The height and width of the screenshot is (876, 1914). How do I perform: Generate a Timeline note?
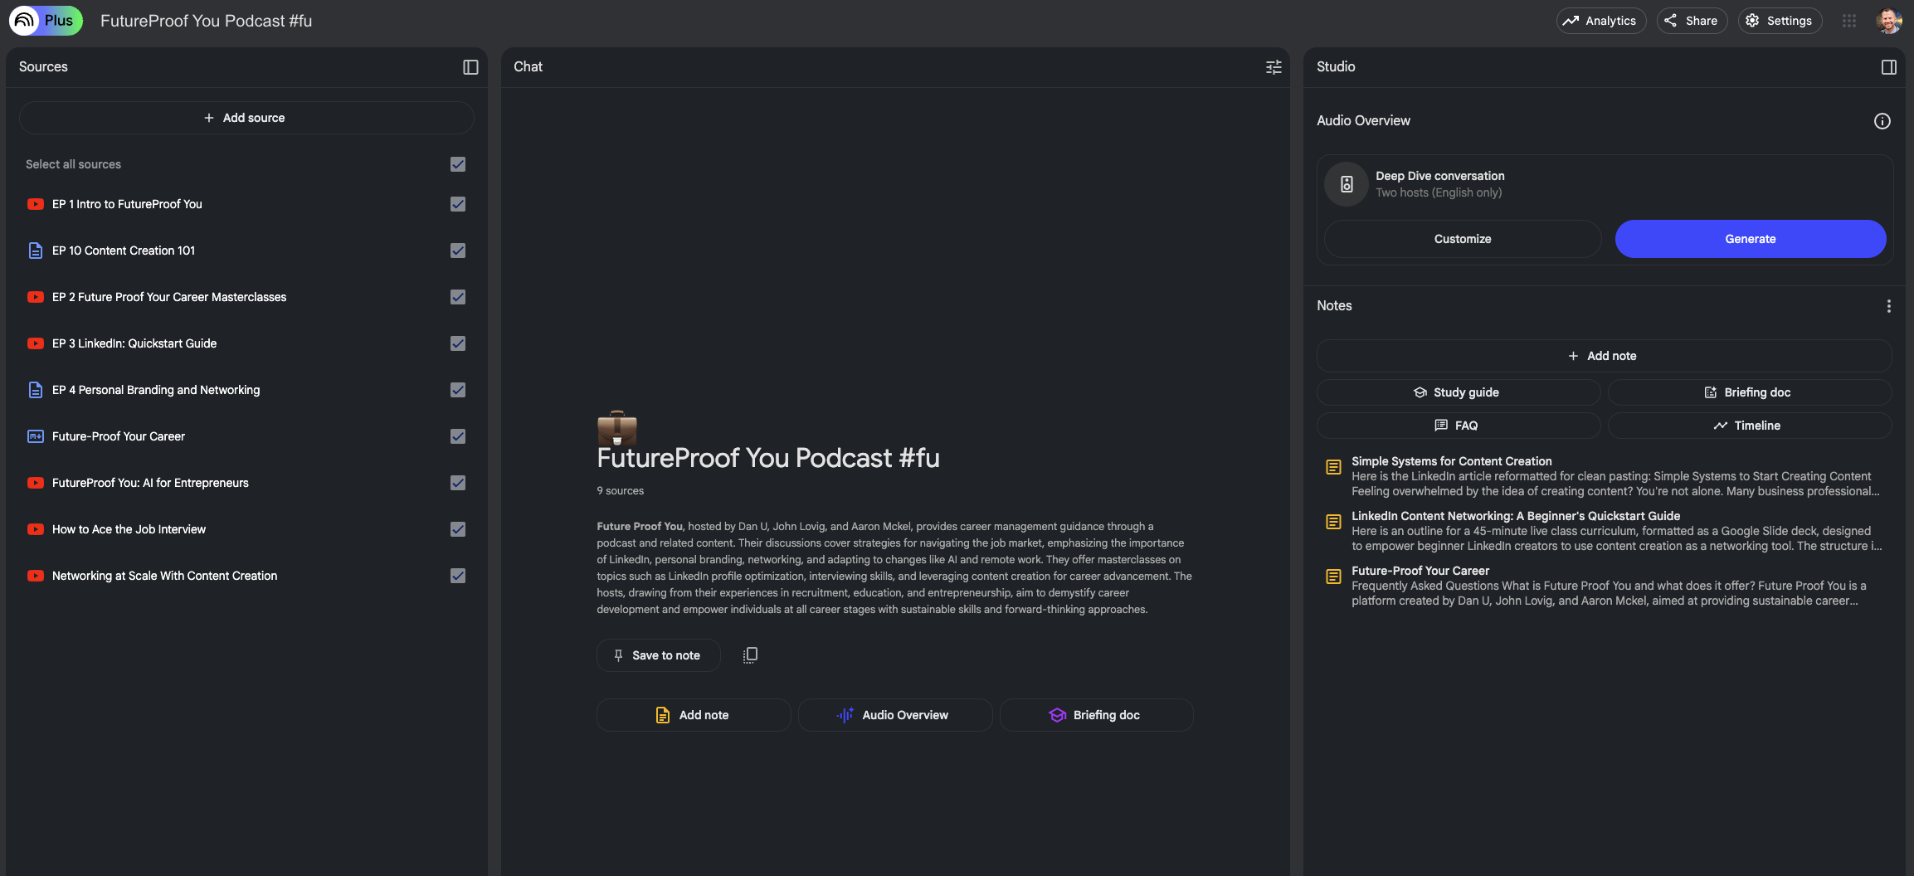click(1749, 426)
